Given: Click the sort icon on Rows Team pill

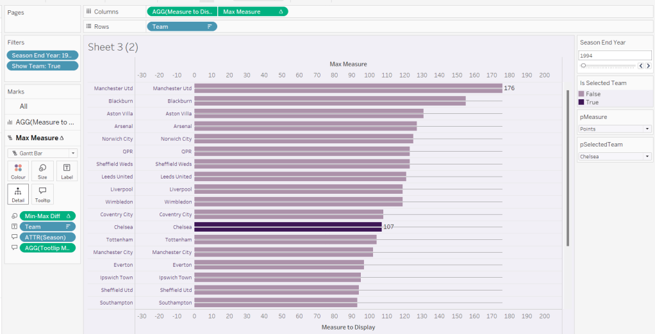Looking at the screenshot, I should coord(210,27).
